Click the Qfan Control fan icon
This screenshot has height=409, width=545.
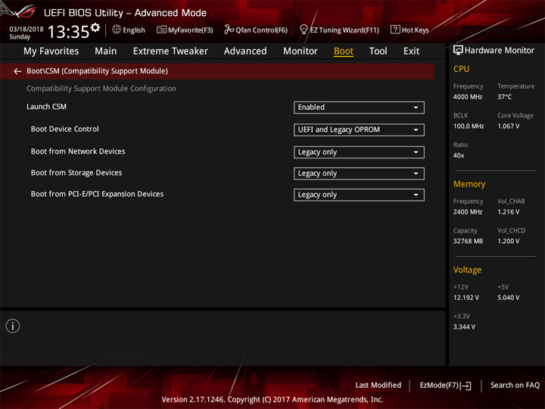(229, 30)
